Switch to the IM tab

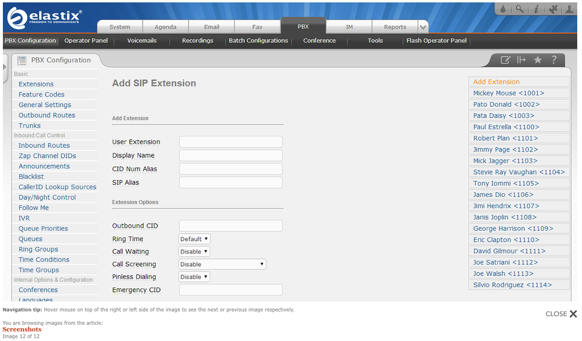pyautogui.click(x=349, y=27)
